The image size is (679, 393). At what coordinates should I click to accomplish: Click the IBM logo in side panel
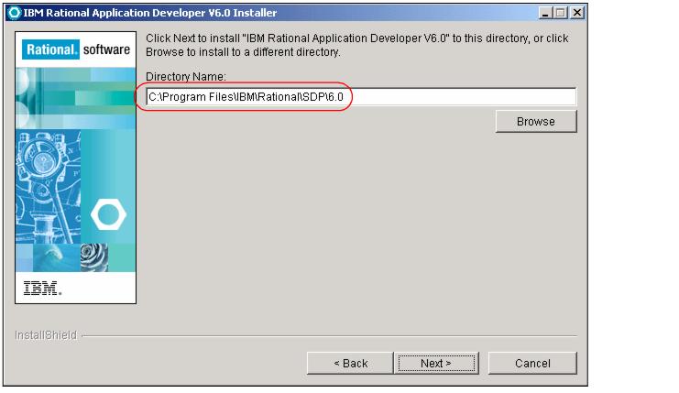click(42, 288)
